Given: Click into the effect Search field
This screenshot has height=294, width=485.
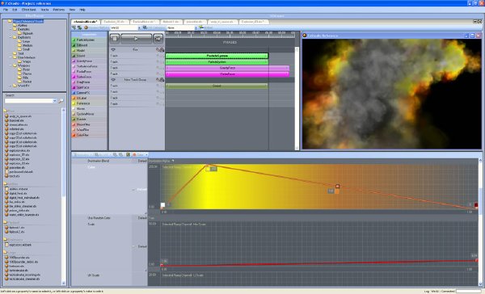Looking at the screenshot, I should click(28, 101).
